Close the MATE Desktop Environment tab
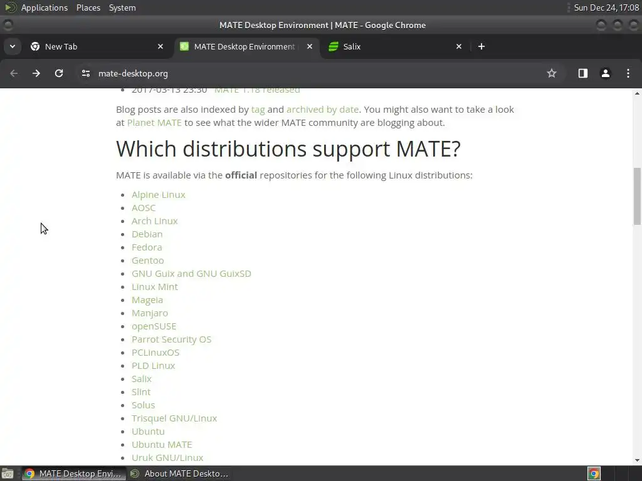Screen dimensions: 642x481 [310, 46]
